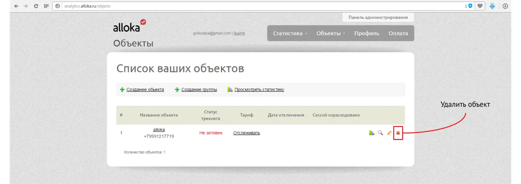The height and width of the screenshot is (184, 521).
Task: Click the alloka logo
Action: 129,26
